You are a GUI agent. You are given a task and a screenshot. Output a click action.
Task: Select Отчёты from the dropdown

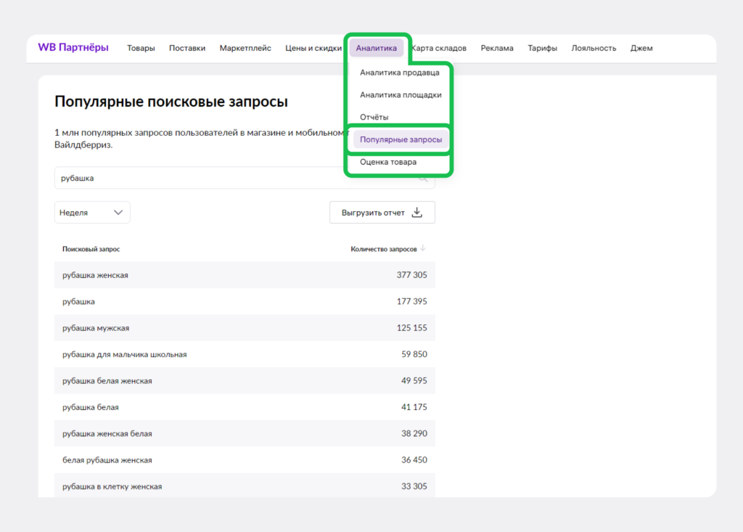point(374,117)
